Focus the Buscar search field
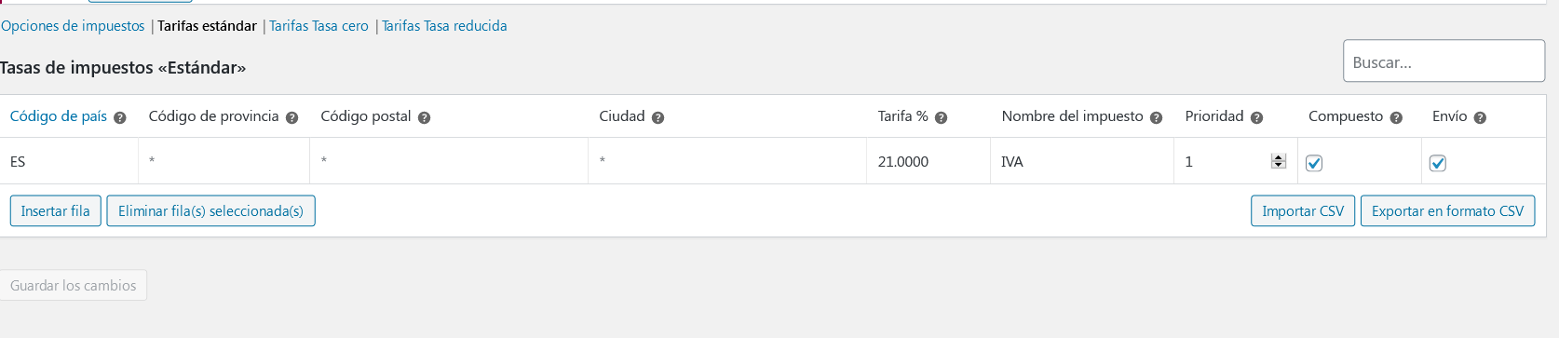The height and width of the screenshot is (338, 1559). coord(1444,61)
